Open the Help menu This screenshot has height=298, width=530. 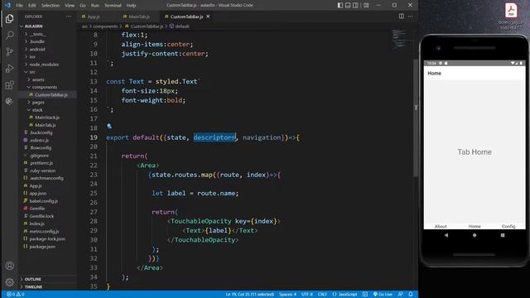131,6
